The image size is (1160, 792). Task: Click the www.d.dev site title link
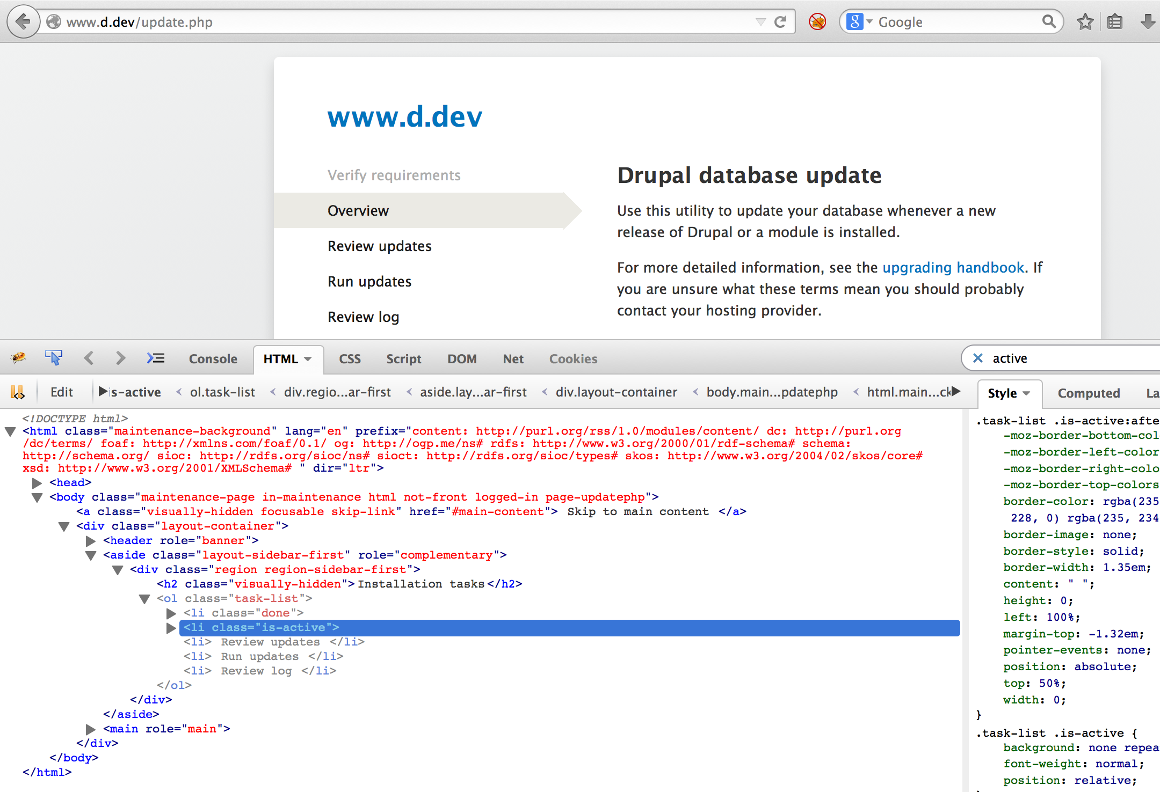[405, 117]
